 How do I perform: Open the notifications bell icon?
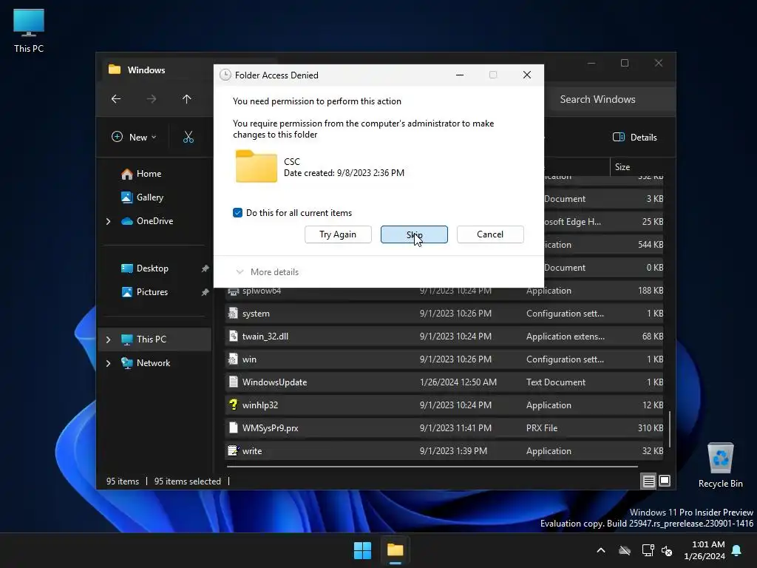point(737,550)
